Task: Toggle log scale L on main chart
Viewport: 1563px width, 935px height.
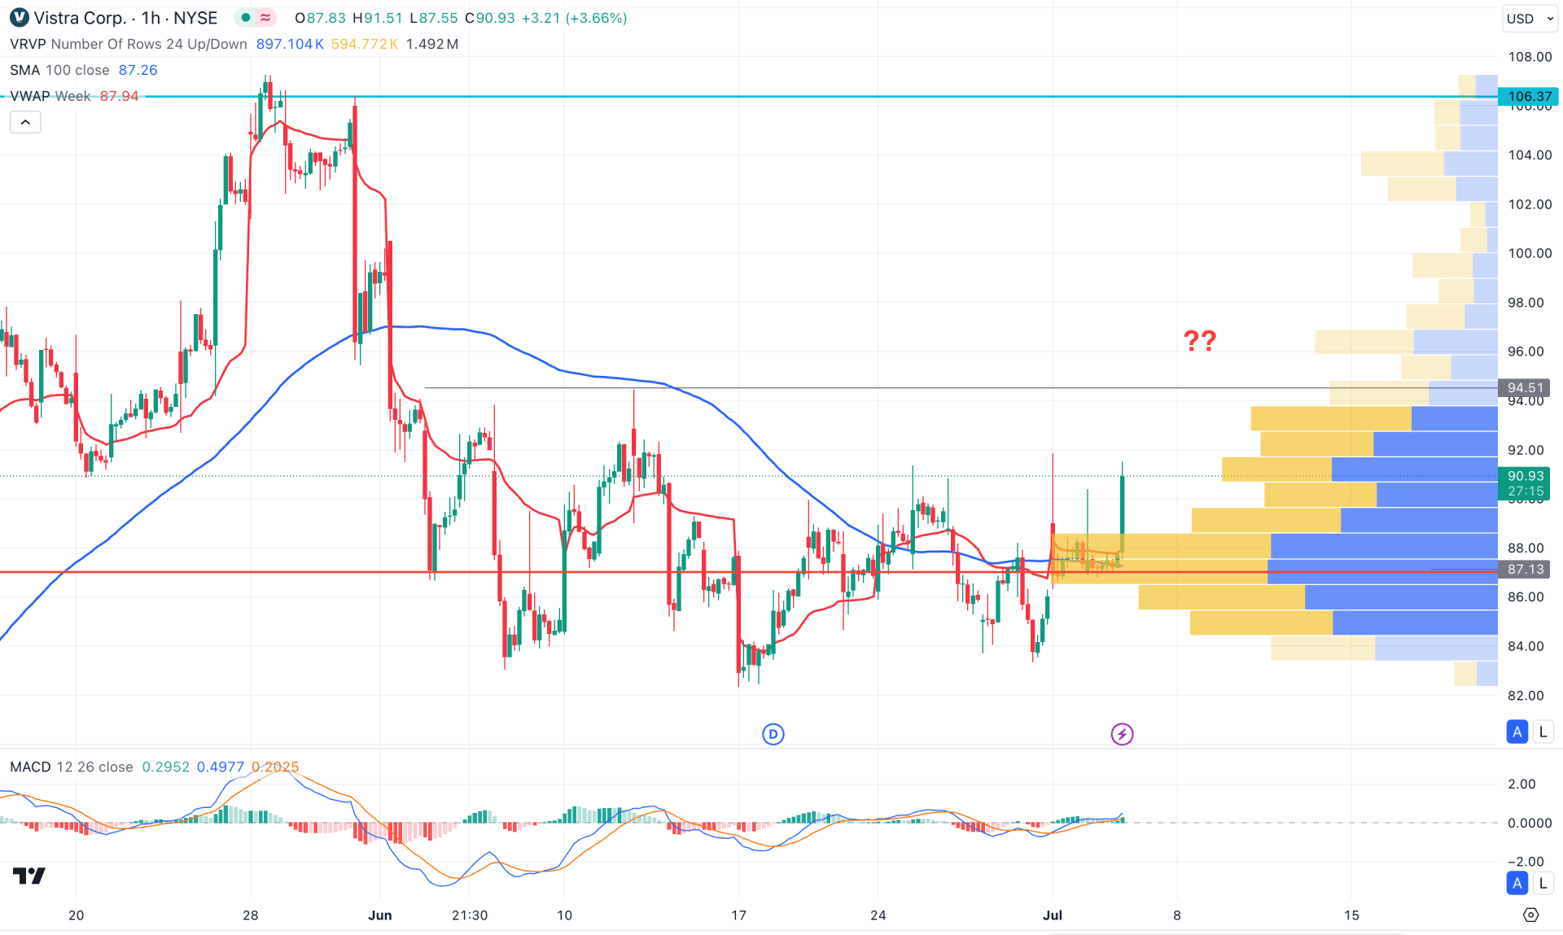Action: tap(1543, 732)
